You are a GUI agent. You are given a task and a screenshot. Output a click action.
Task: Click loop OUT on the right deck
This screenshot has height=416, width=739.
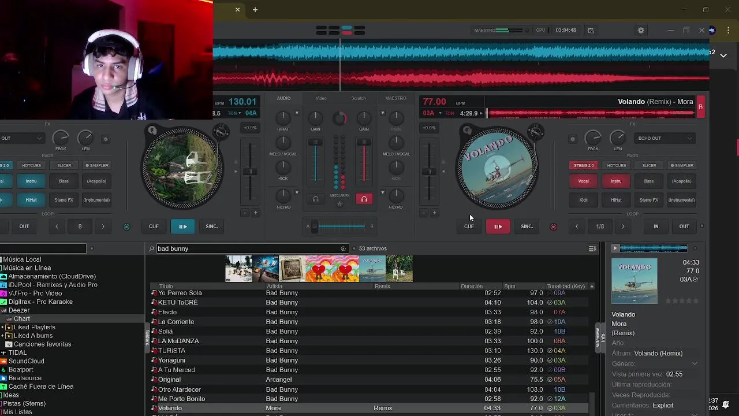(684, 226)
